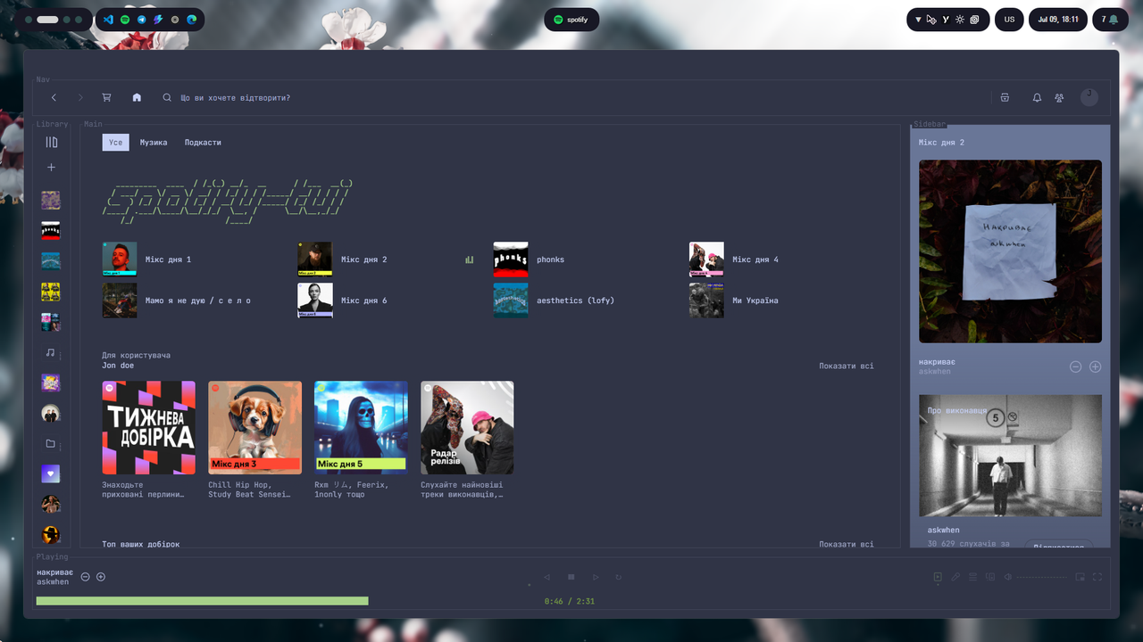Open the Радар релізів card
Viewport: 1143px width, 642px height.
tap(467, 428)
